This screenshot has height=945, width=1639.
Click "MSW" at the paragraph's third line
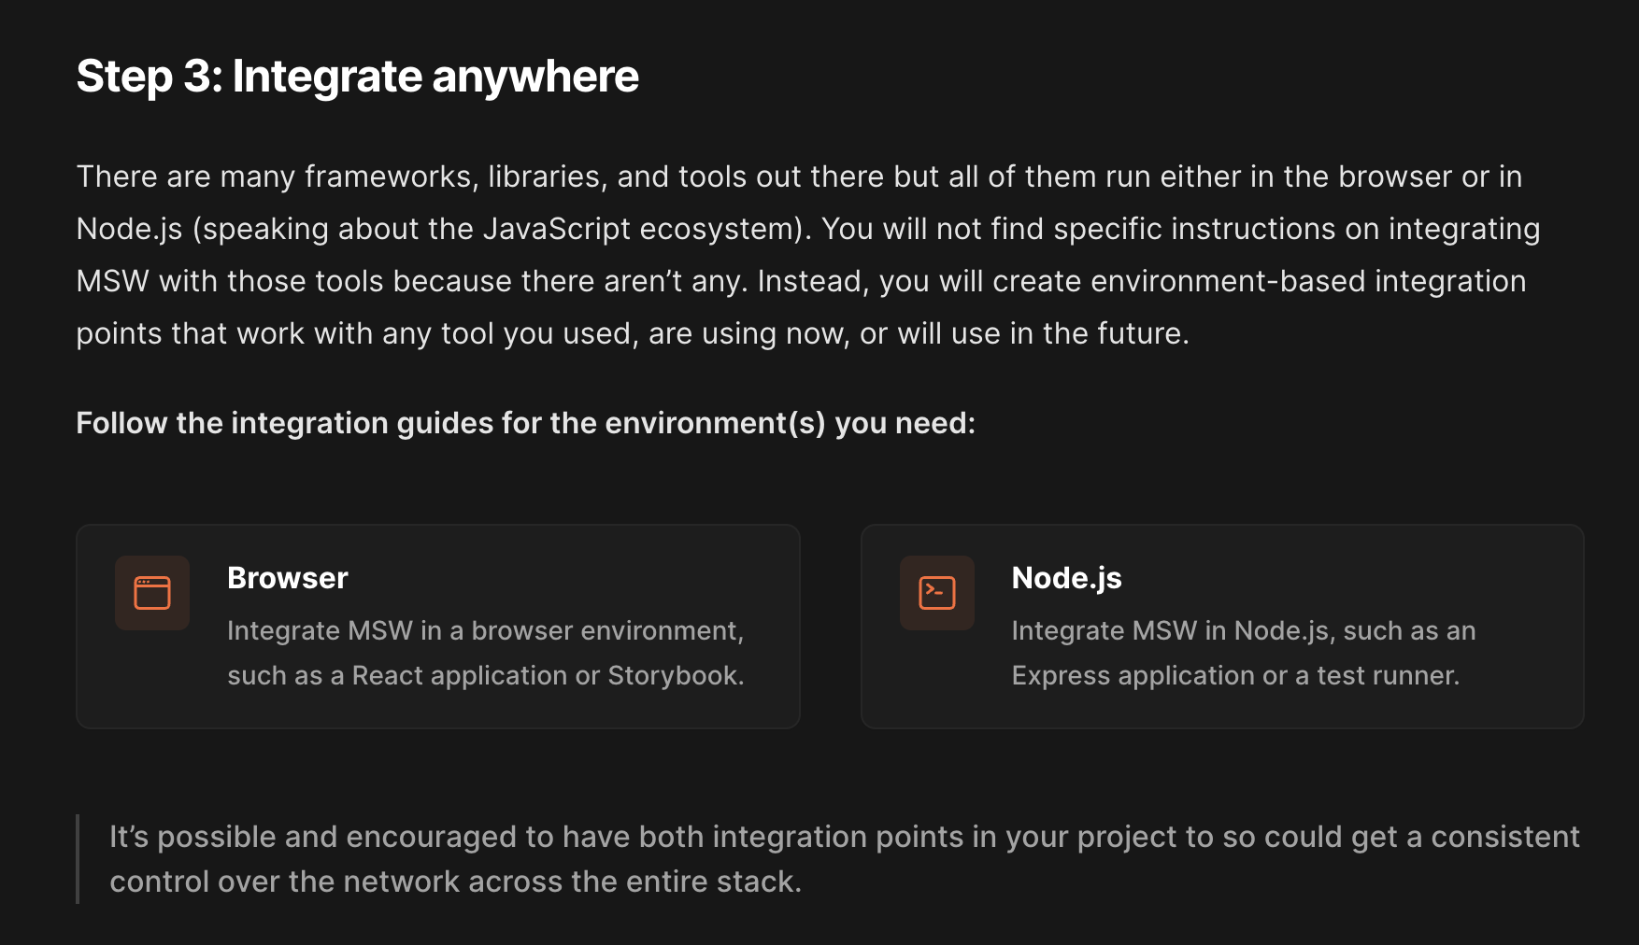[x=112, y=282]
